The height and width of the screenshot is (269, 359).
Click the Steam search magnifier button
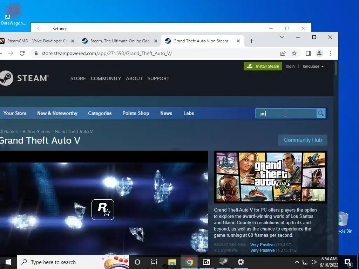tap(321, 113)
